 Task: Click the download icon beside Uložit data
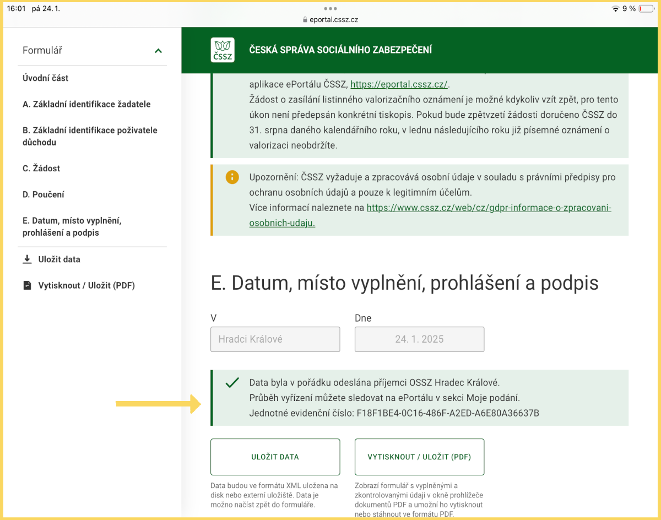click(x=28, y=259)
